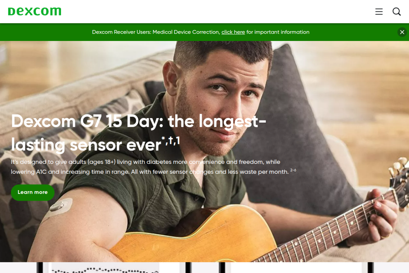Click the 2-6 reference superscript
The width and height of the screenshot is (409, 273).
pos(293,170)
